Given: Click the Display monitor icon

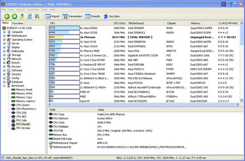Looking at the screenshot, I should [x=9, y=47].
